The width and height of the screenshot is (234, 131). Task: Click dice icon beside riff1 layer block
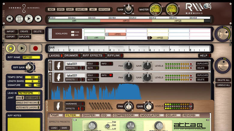[x=85, y=38]
